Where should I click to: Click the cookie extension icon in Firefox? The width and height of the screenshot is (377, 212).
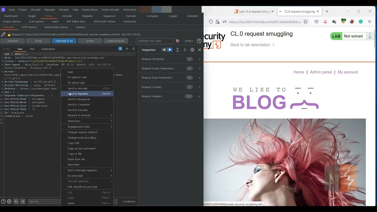coord(352,22)
